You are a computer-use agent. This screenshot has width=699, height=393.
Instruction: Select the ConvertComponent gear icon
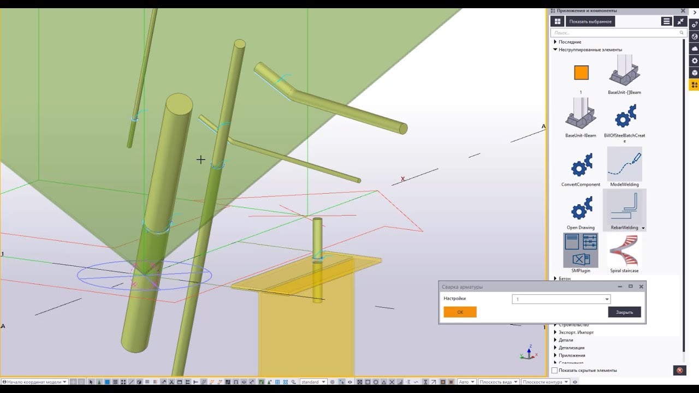[x=580, y=165]
